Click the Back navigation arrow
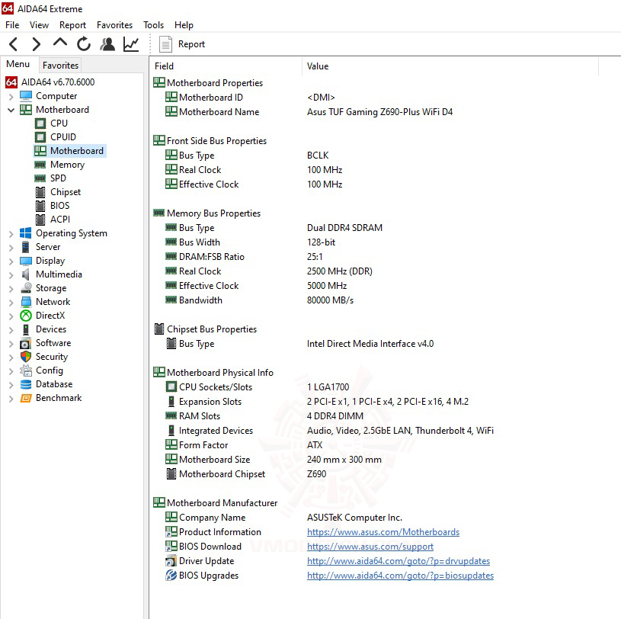This screenshot has height=619, width=621. click(14, 44)
